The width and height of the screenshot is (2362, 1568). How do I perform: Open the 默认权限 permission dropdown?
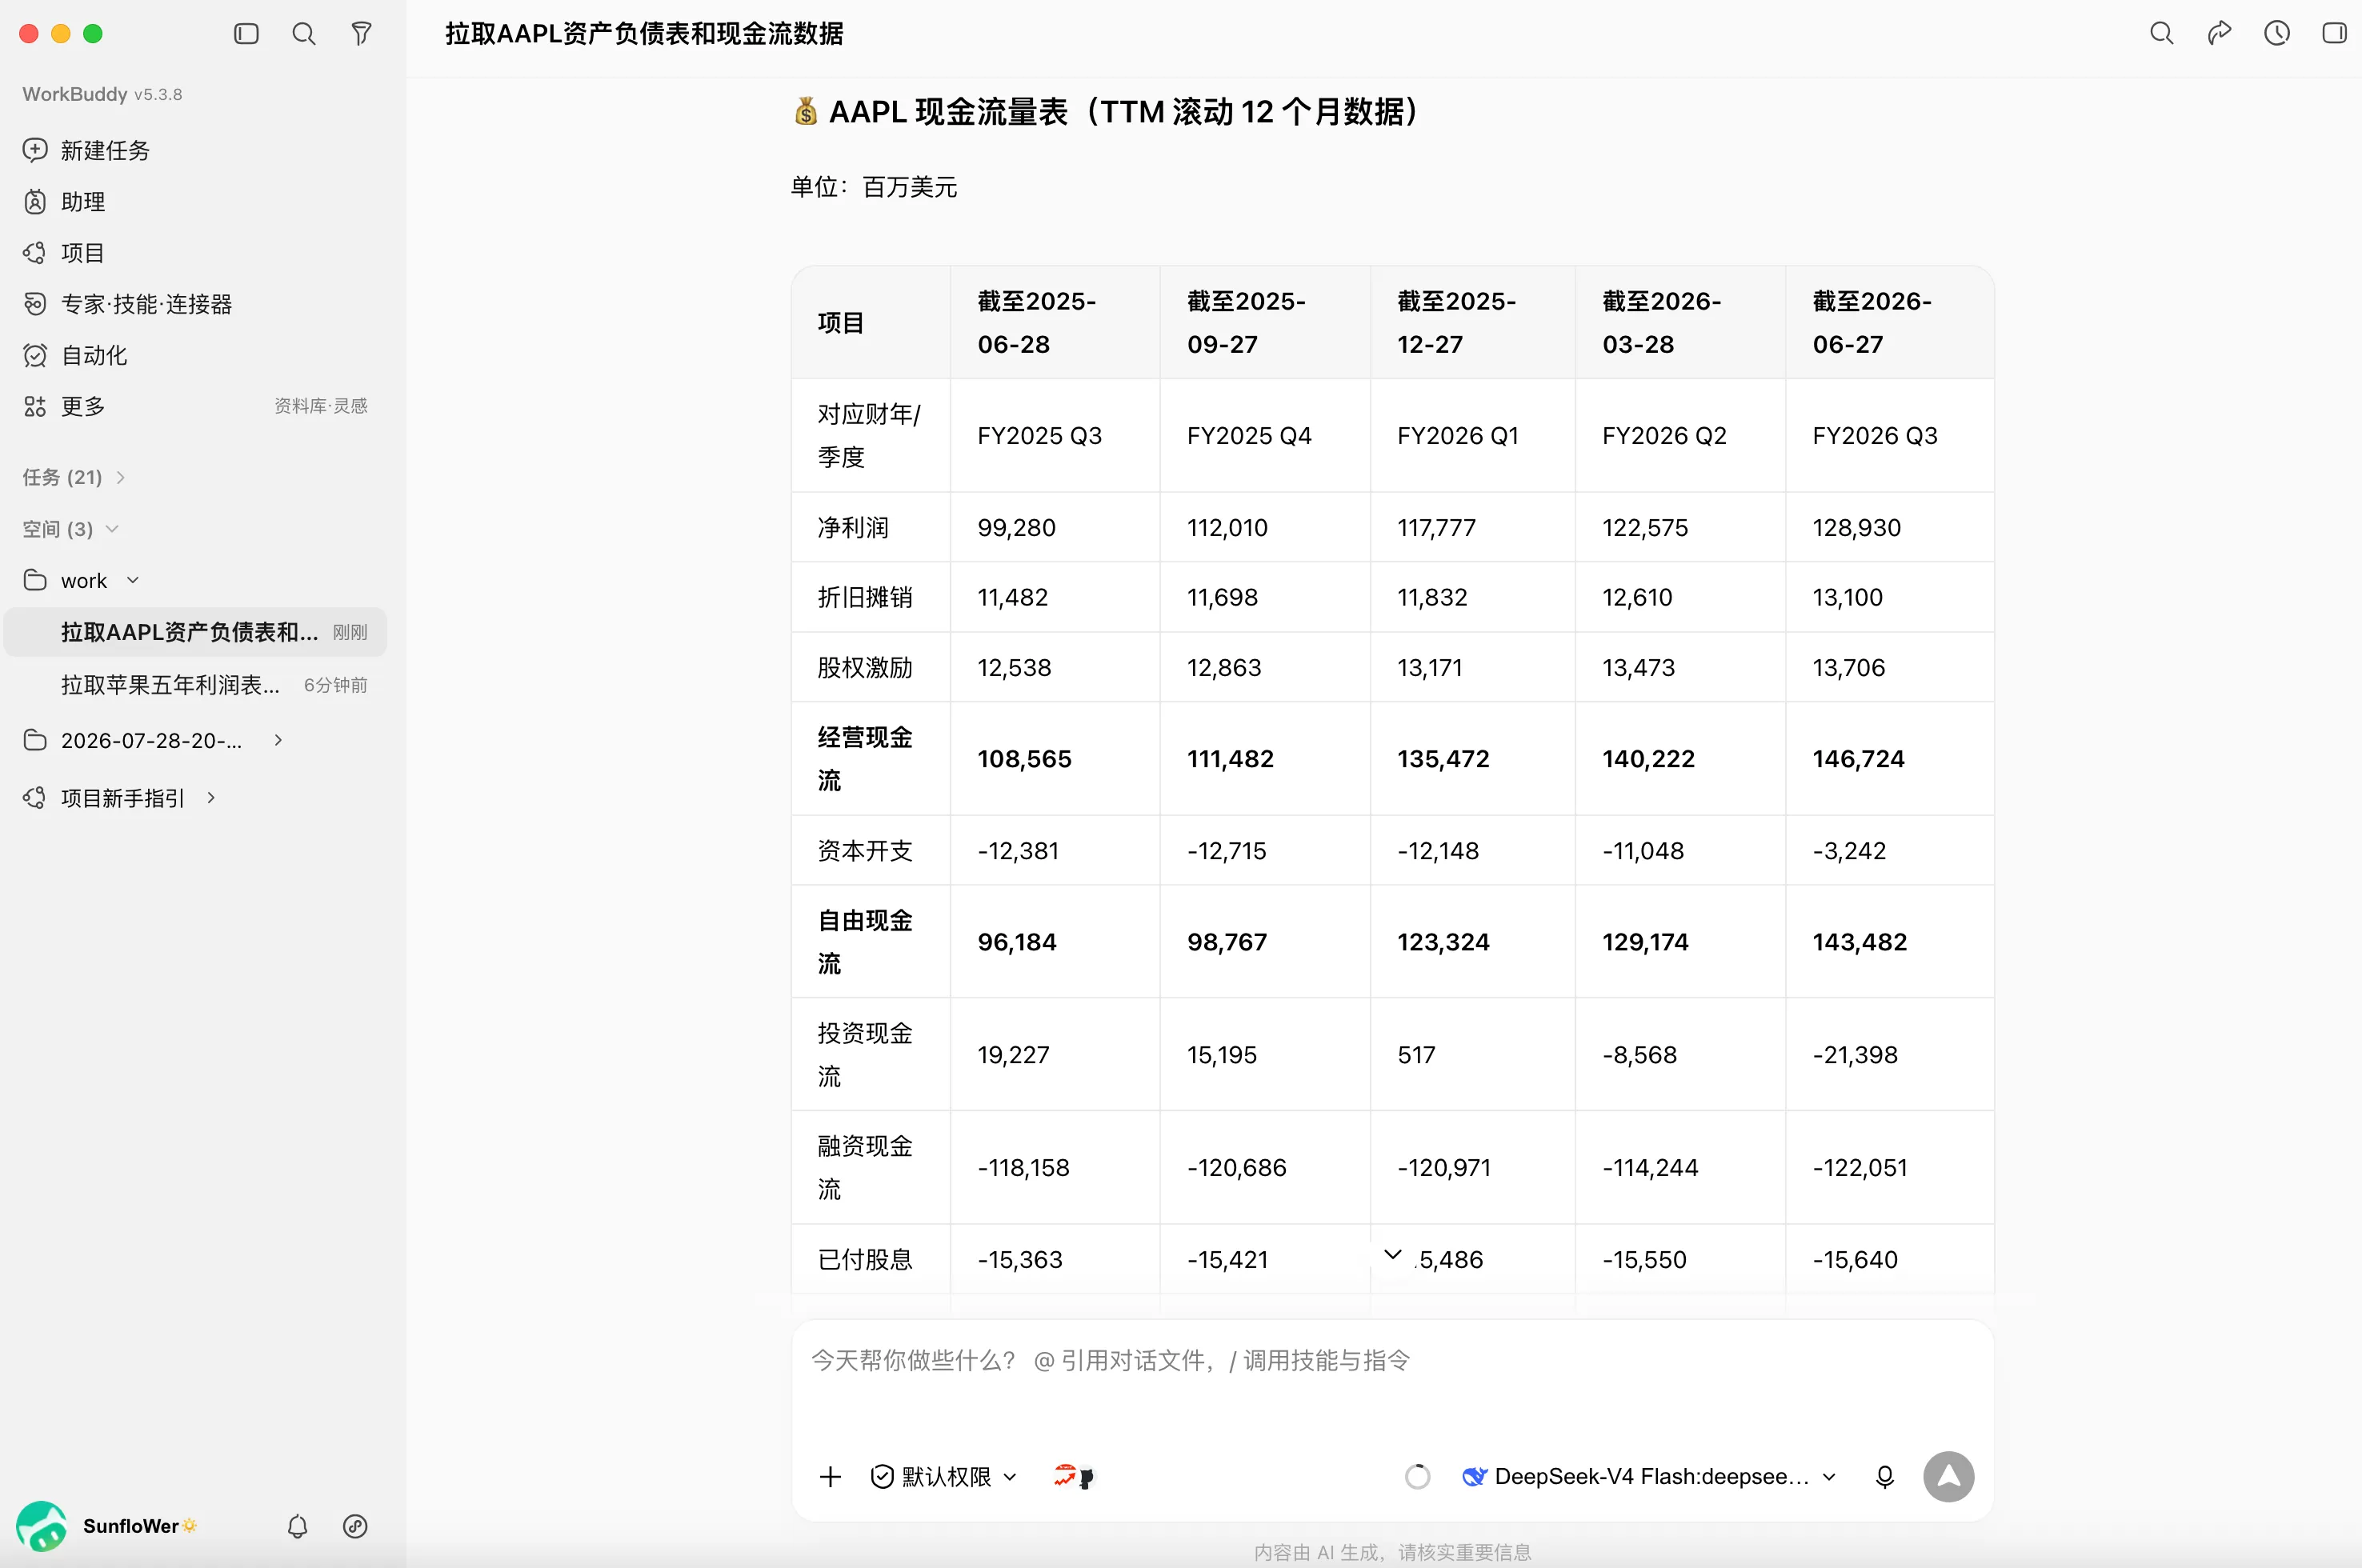pos(944,1477)
